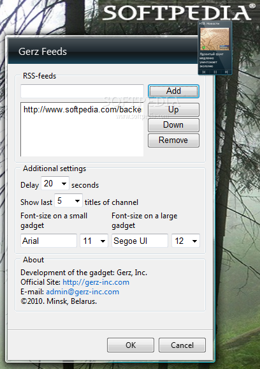Open the Delay seconds dropdown

tap(55, 183)
